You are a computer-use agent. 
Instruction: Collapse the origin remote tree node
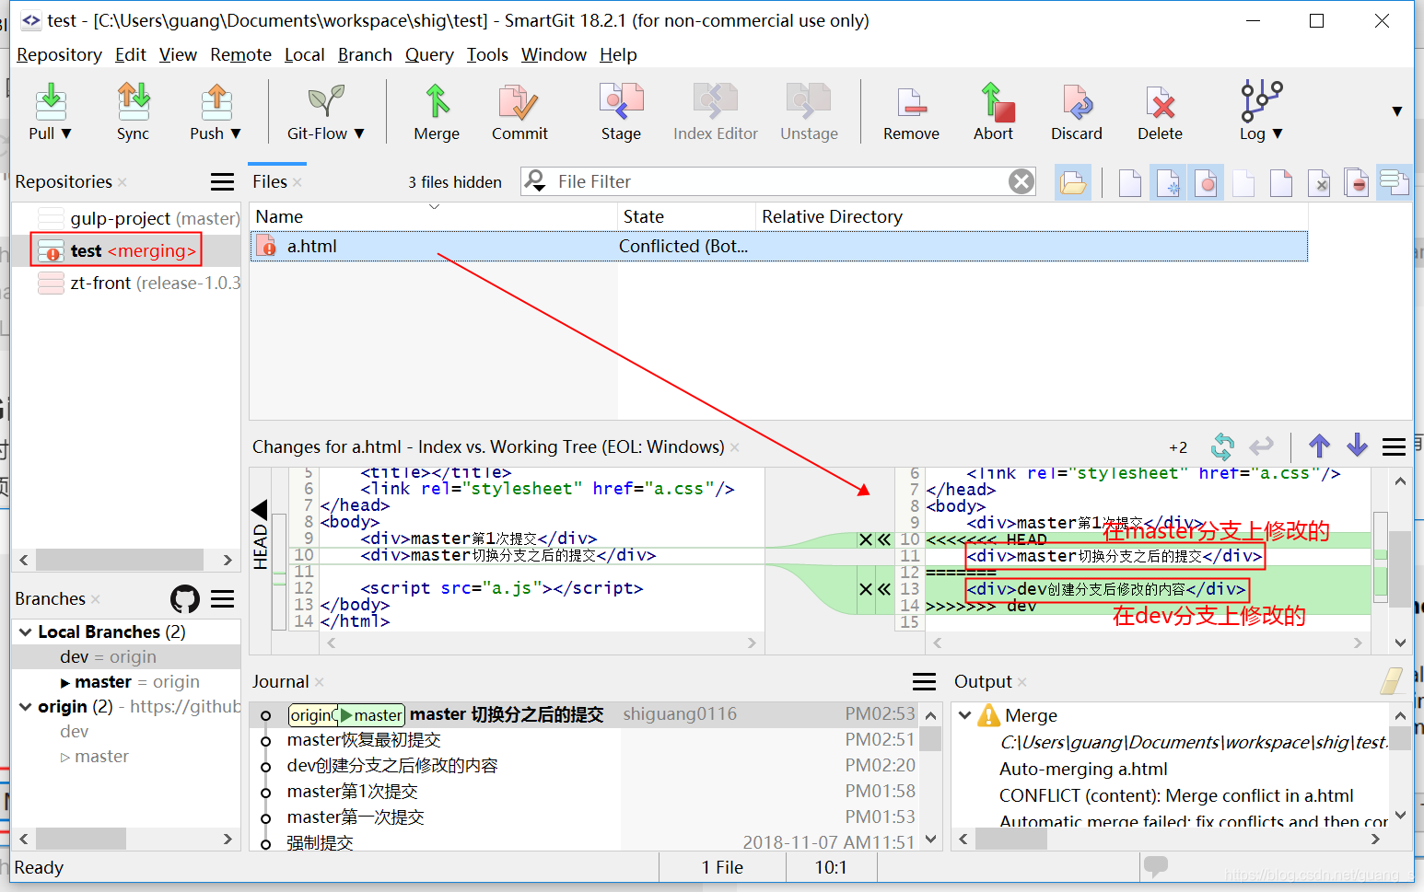point(25,707)
